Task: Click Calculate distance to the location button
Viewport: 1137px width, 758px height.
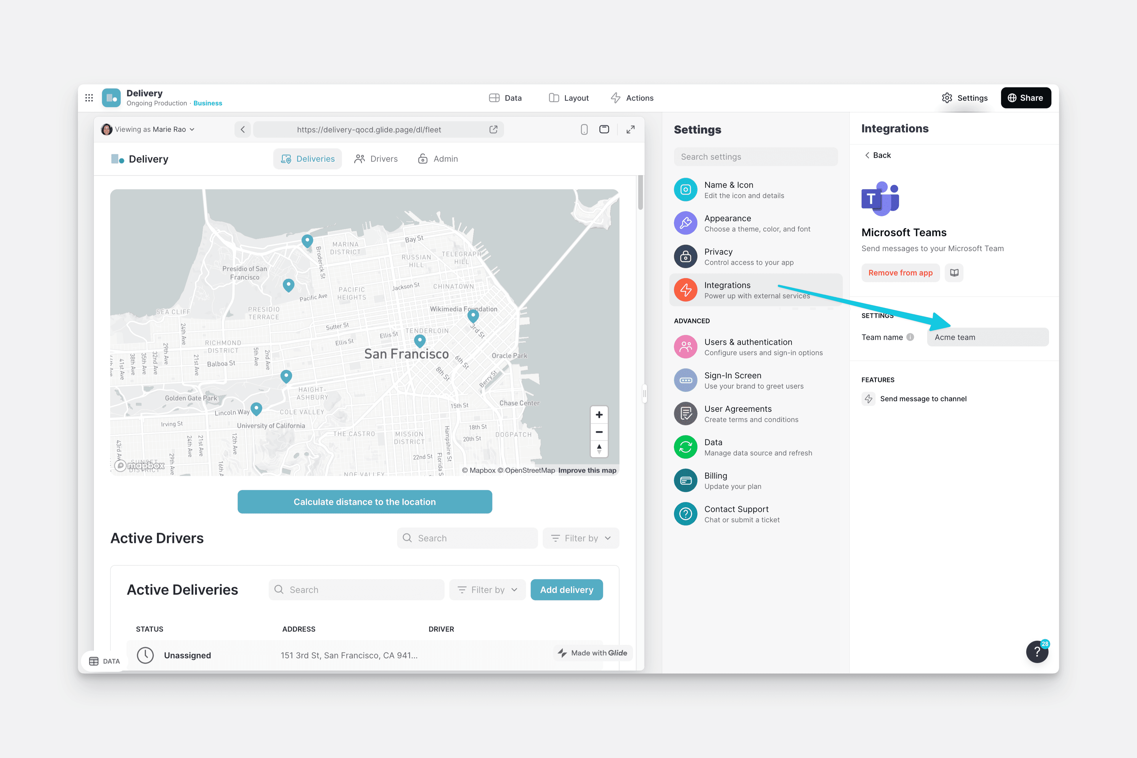Action: (365, 502)
